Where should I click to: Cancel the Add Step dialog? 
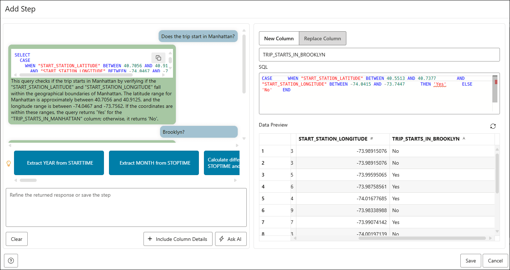click(495, 261)
